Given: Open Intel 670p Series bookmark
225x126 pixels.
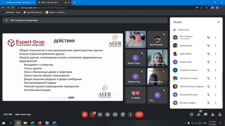Looking at the screenshot, I should click(x=33, y=12).
